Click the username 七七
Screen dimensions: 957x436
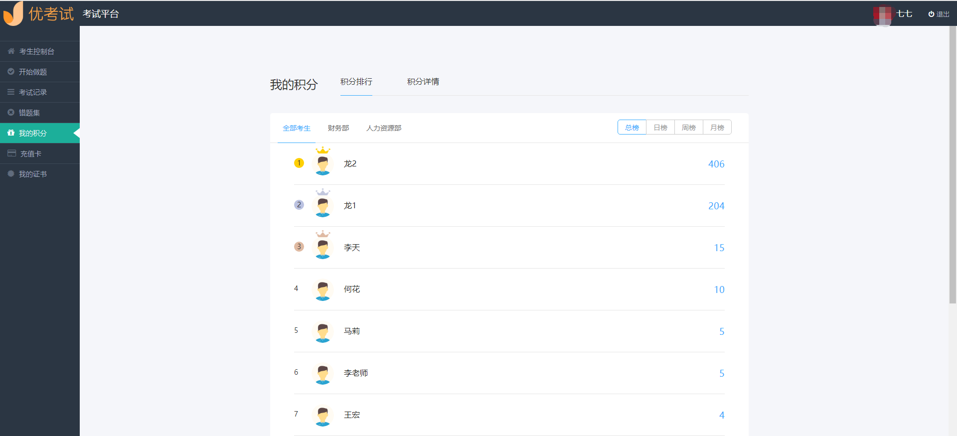pyautogui.click(x=904, y=14)
